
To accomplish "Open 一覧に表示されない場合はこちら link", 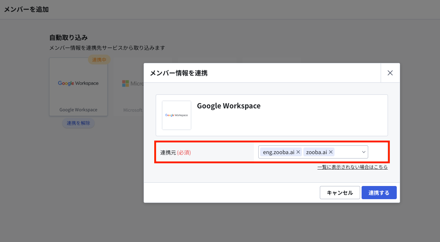I will coord(352,167).
